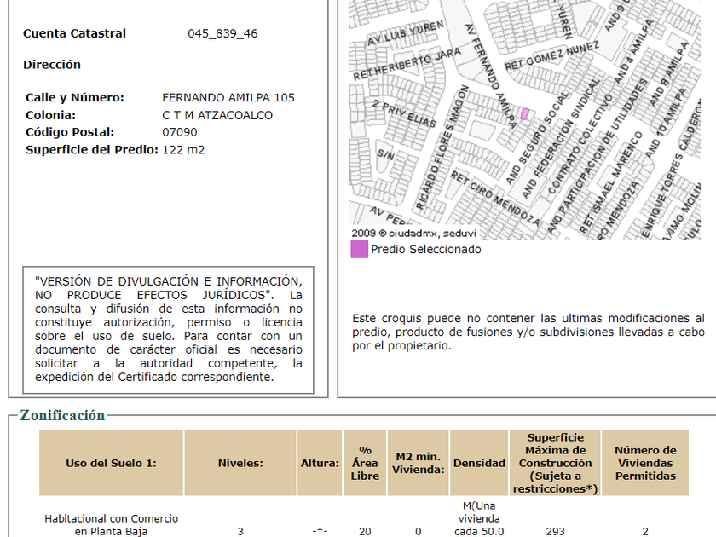Click 'Número de Viviendas Permitidas' header
716x537 pixels.
click(x=645, y=463)
